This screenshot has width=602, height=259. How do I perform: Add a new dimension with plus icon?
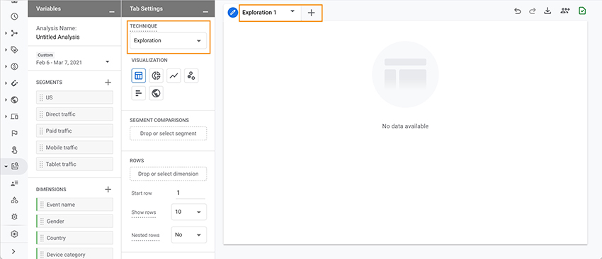[108, 189]
